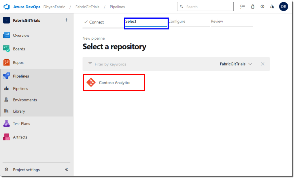Open the help question mark icon
The image size is (295, 179).
tap(262, 7)
